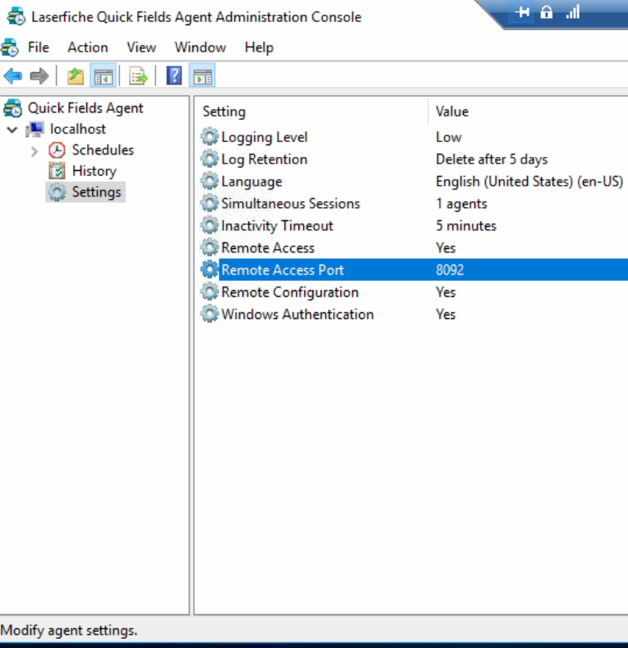Click the Yes value for Windows Authentication

(x=446, y=314)
